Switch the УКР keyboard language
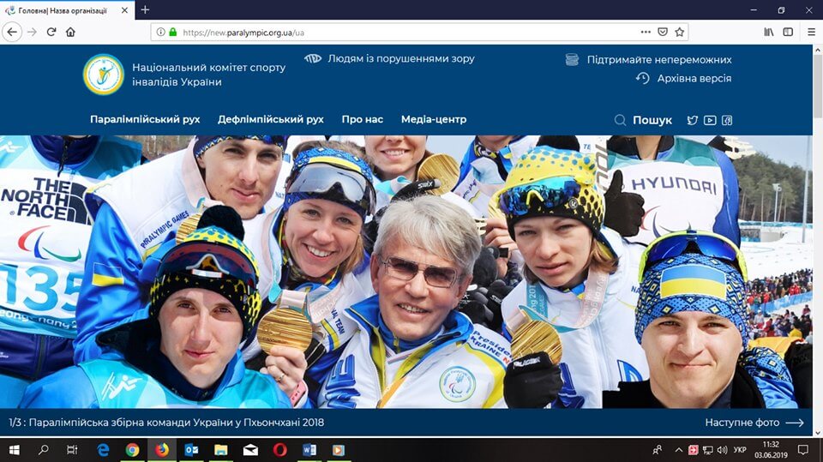823x462 pixels. 740,450
